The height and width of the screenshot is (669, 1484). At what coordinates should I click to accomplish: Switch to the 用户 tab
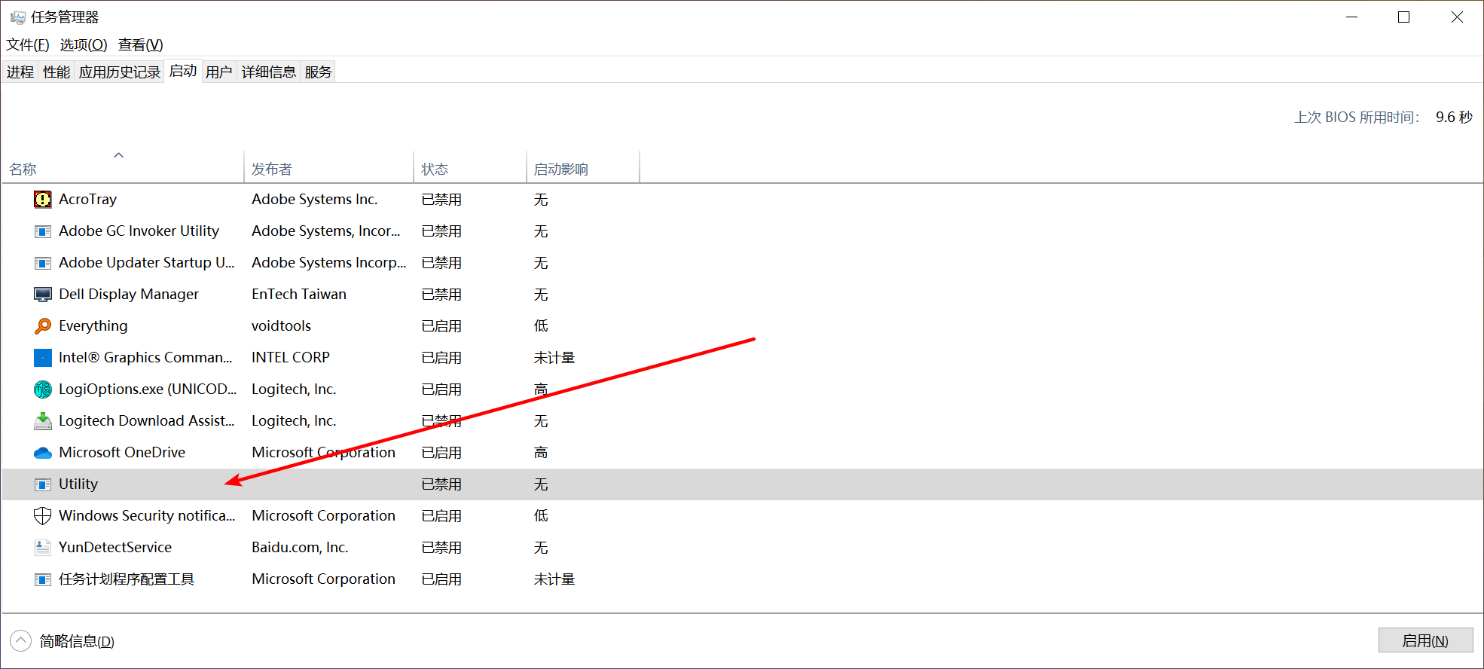click(219, 72)
